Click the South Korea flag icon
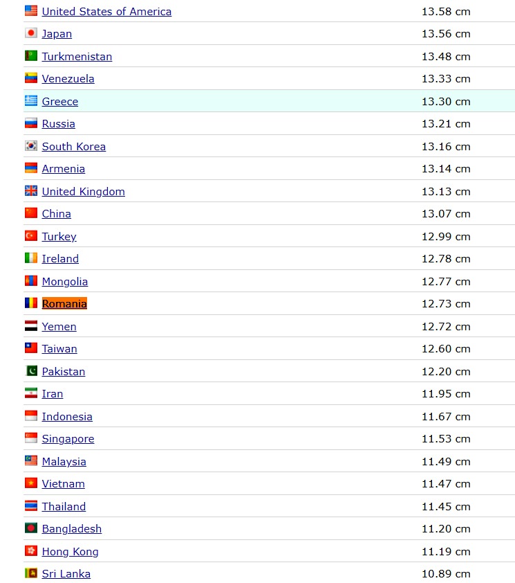Screen dimensions: 515x583 tap(31, 146)
